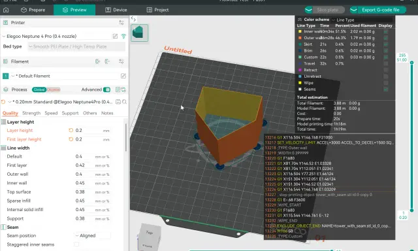Reset the process preset changes
418x251 pixels.
[x=3, y=102]
